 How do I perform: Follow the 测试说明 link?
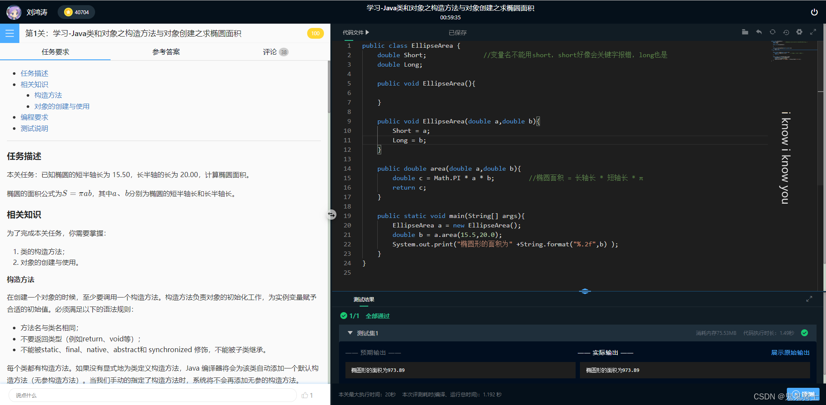coord(34,128)
